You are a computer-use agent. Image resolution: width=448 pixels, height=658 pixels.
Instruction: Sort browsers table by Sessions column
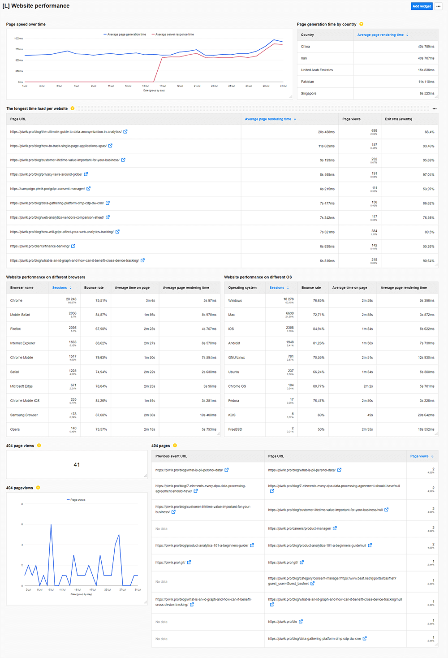pos(60,288)
